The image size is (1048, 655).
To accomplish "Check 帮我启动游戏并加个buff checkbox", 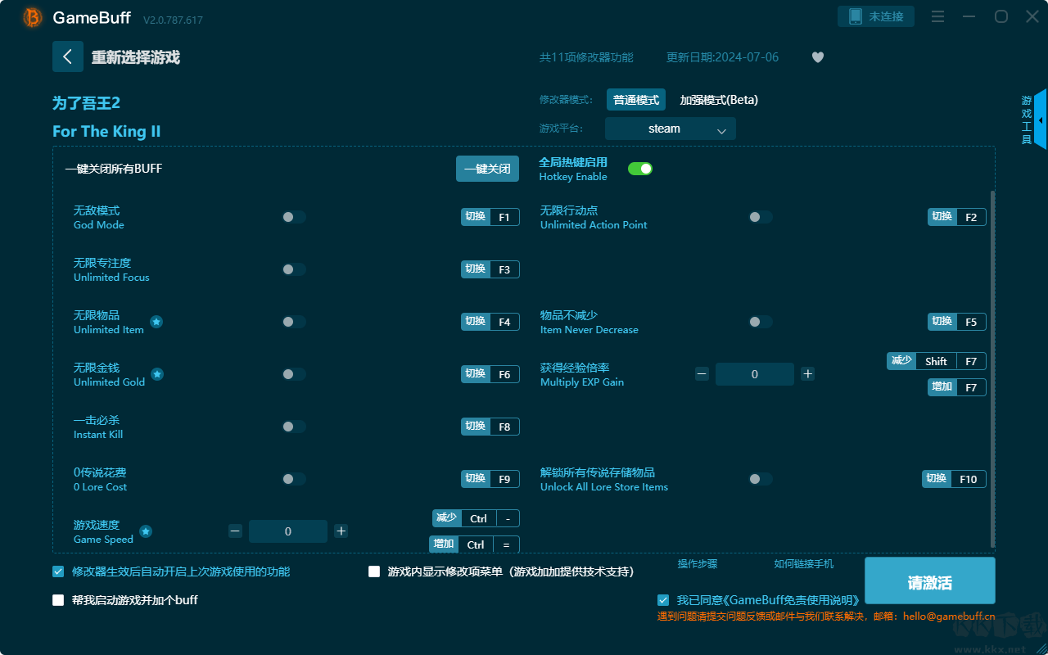I will point(58,600).
